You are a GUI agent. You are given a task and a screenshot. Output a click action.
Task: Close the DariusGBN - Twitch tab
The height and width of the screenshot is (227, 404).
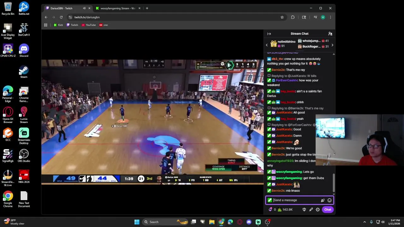(x=89, y=8)
